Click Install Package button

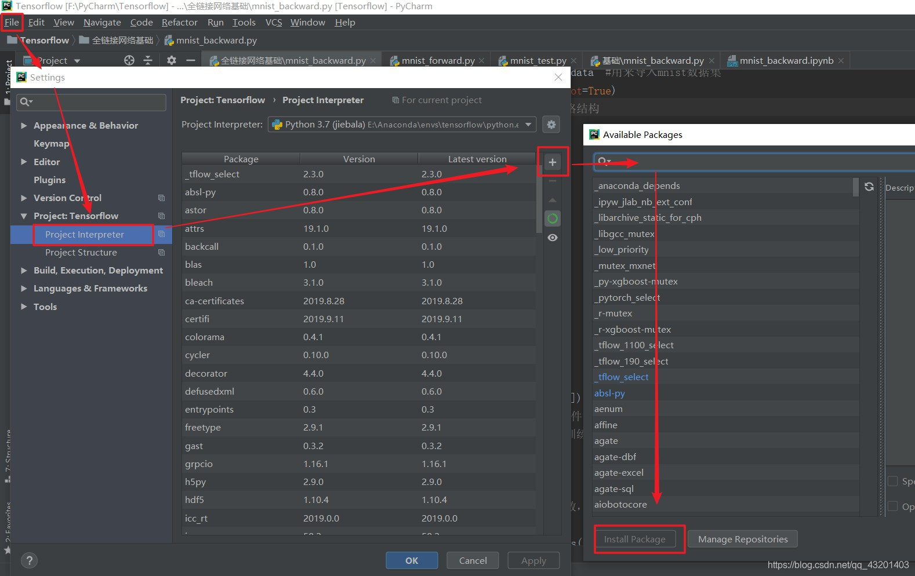[635, 539]
